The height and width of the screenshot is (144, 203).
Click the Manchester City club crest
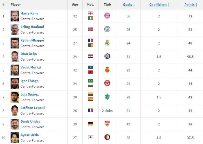coord(107,29)
